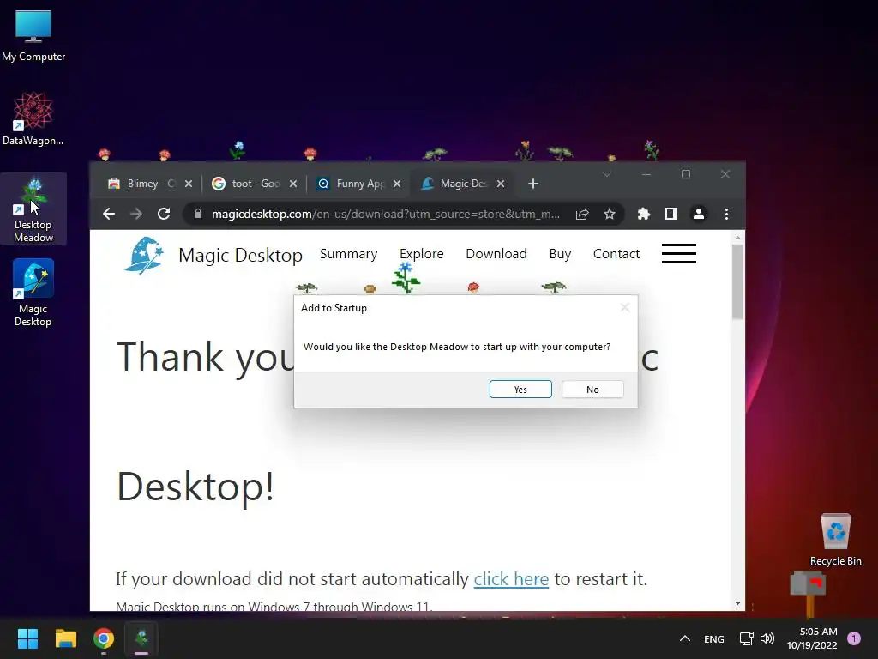
Task: Click the Chrome taskbar icon
Action: pos(104,638)
